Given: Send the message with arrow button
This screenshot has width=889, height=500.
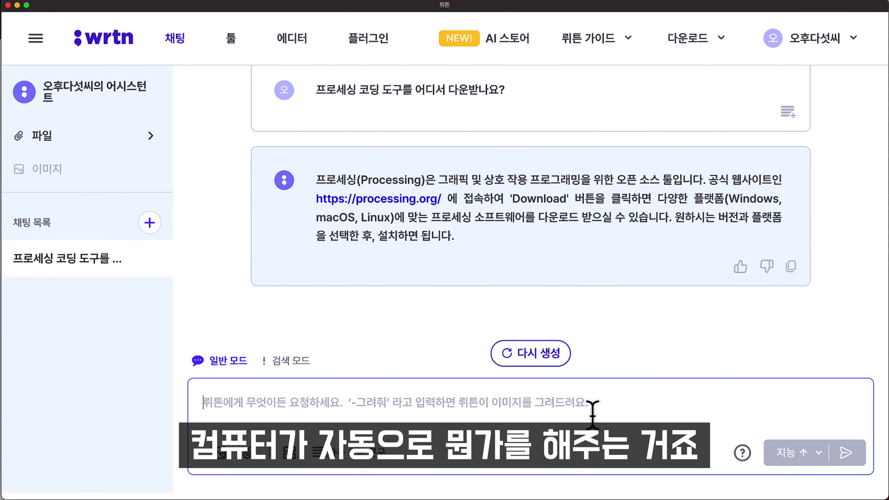Looking at the screenshot, I should 846,452.
